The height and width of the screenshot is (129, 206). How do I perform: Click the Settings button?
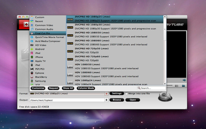pyautogui.click(x=117, y=93)
